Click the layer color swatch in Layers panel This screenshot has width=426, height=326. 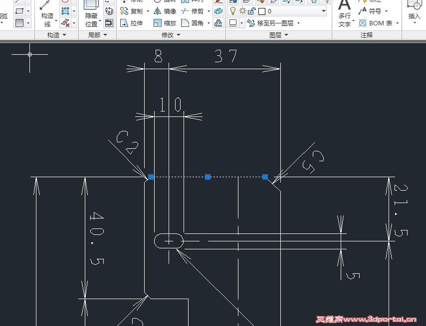[261, 10]
